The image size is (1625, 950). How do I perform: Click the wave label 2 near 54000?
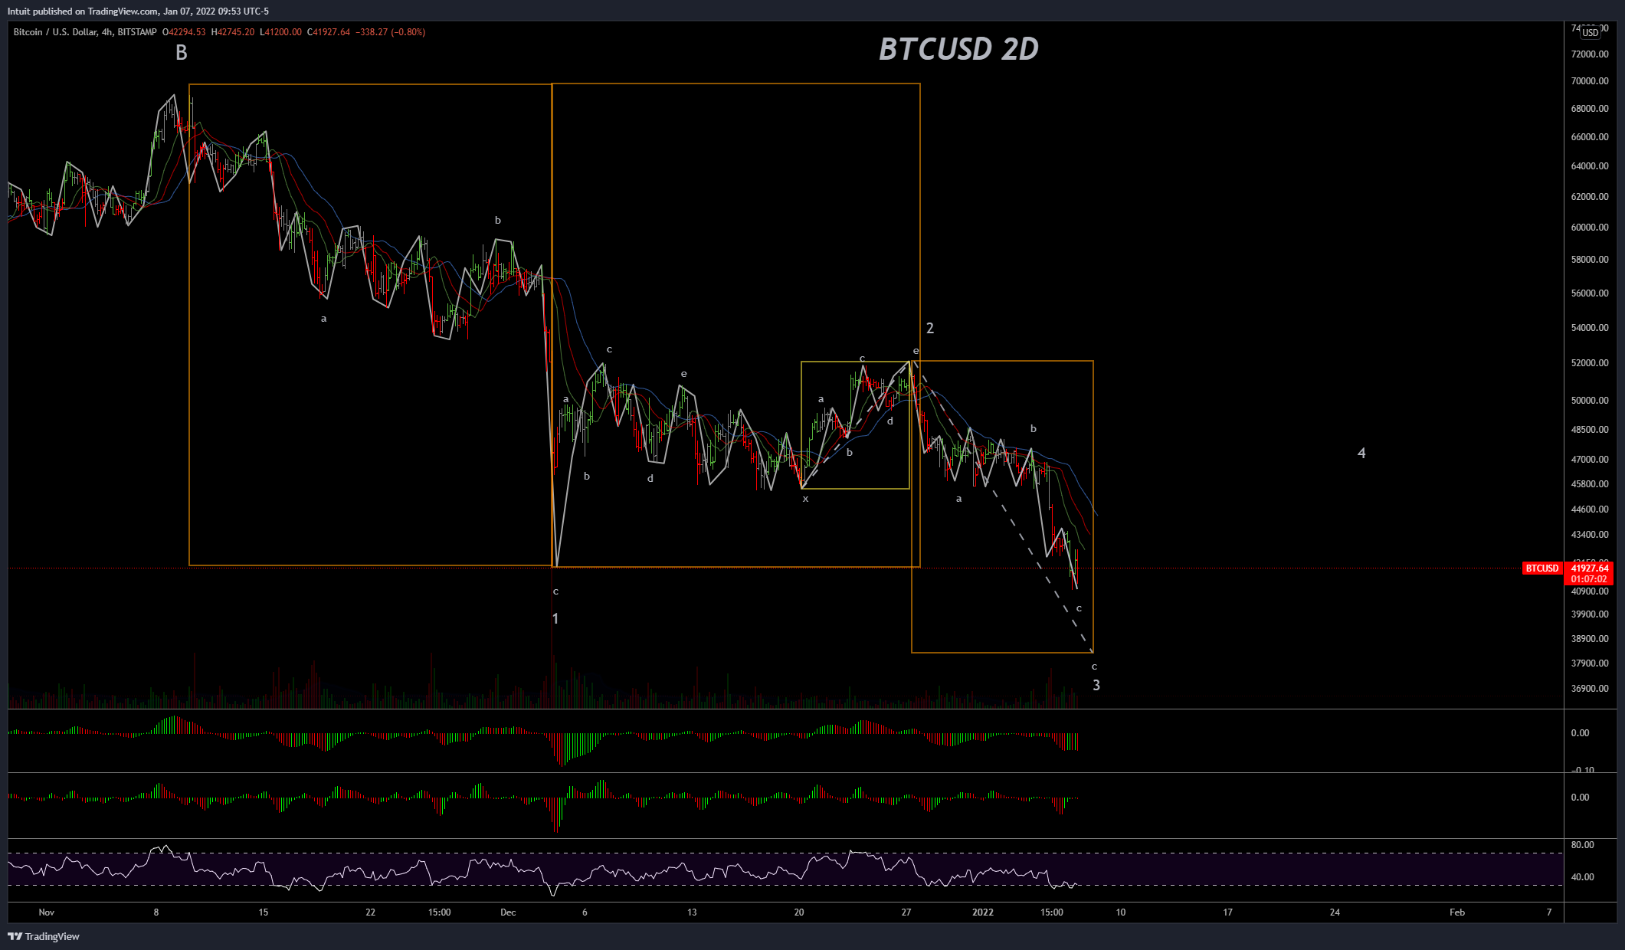(930, 328)
